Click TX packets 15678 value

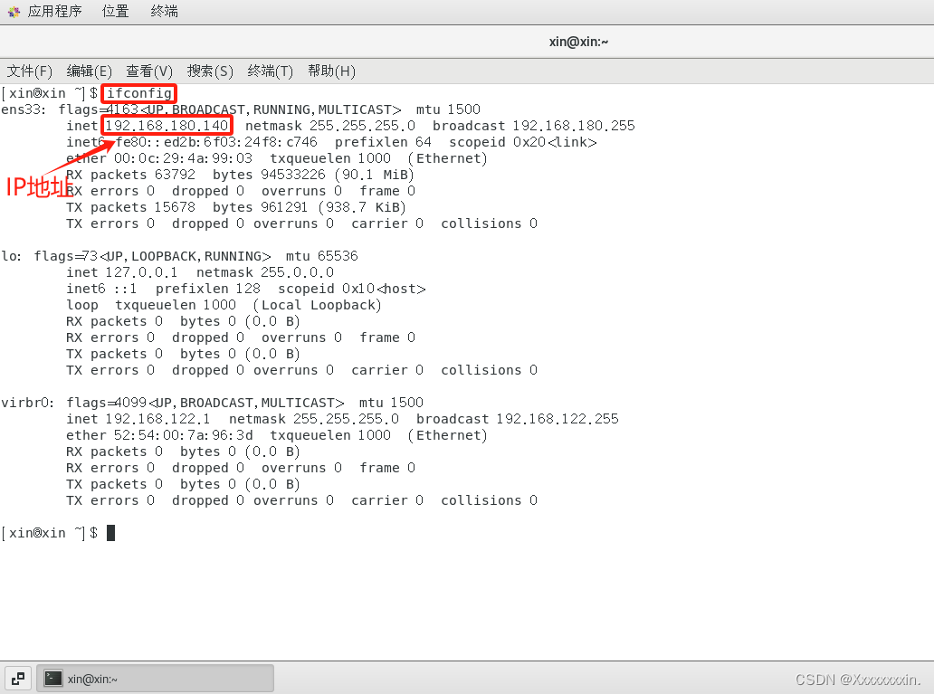[x=175, y=207]
